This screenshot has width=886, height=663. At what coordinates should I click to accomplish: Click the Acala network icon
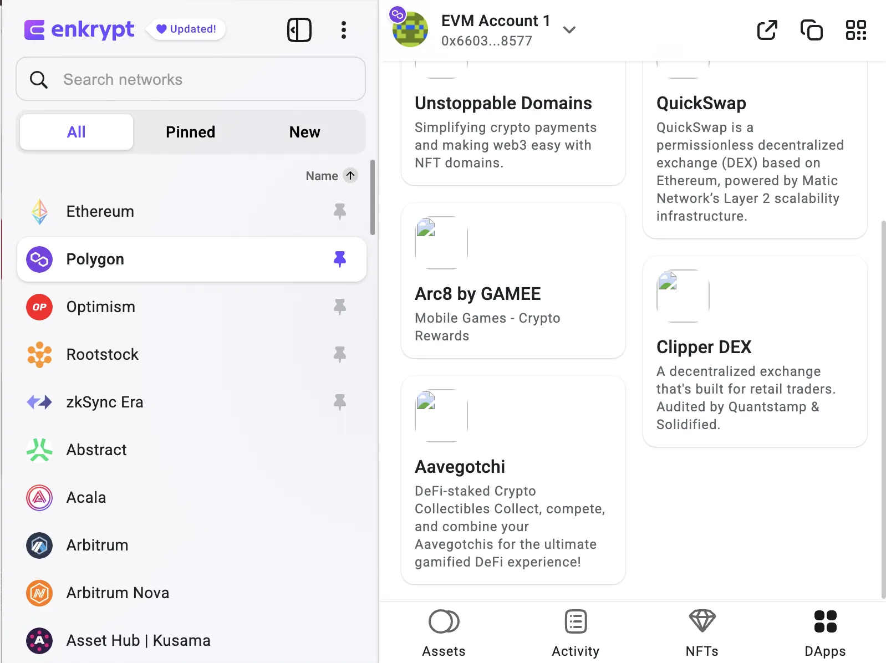pos(39,498)
